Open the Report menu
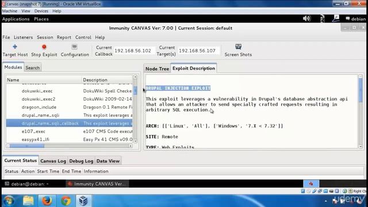Viewport: 368px width, 207px height. coord(64,37)
